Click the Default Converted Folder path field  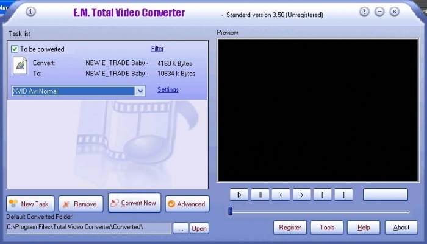click(89, 228)
